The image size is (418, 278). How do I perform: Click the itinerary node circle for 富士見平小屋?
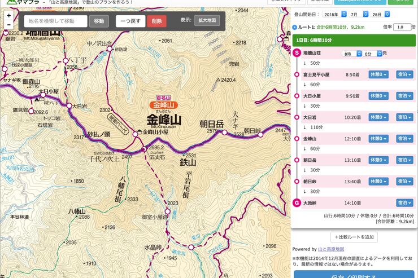click(x=297, y=74)
